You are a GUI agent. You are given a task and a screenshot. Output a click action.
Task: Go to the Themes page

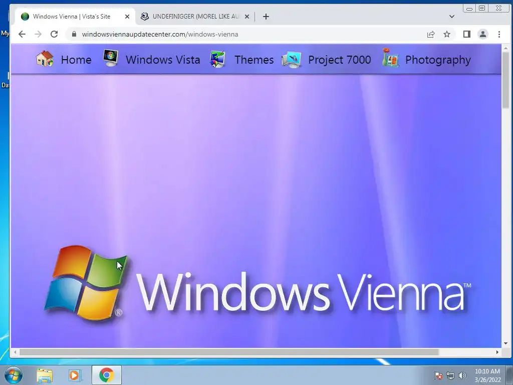pyautogui.click(x=254, y=60)
